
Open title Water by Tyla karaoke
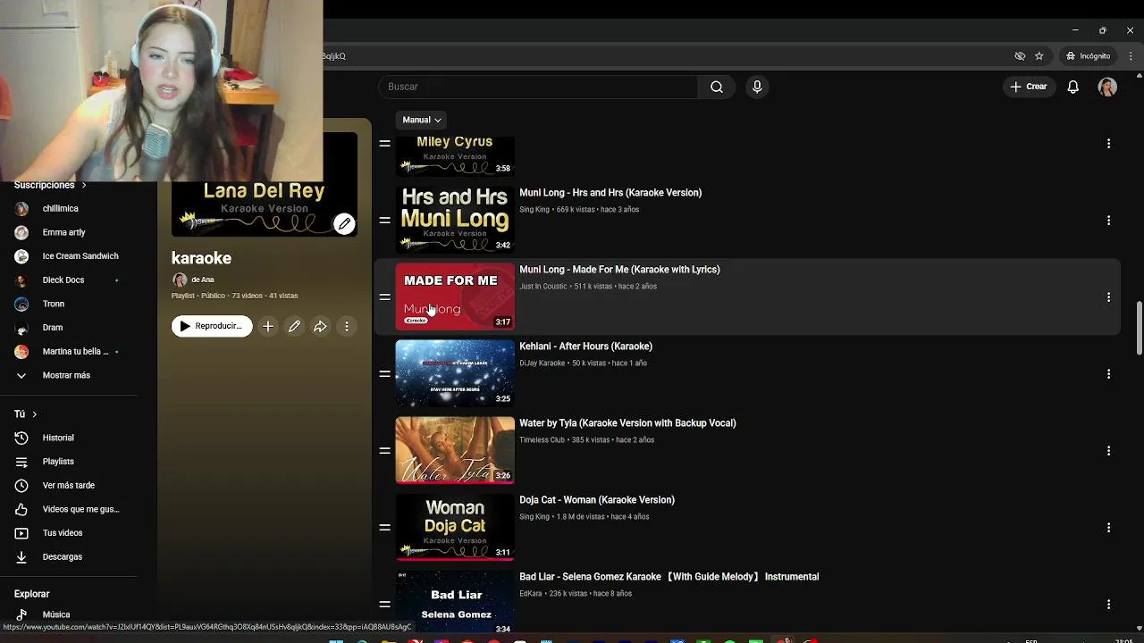tap(627, 423)
